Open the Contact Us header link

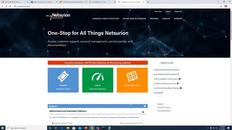[178, 12]
